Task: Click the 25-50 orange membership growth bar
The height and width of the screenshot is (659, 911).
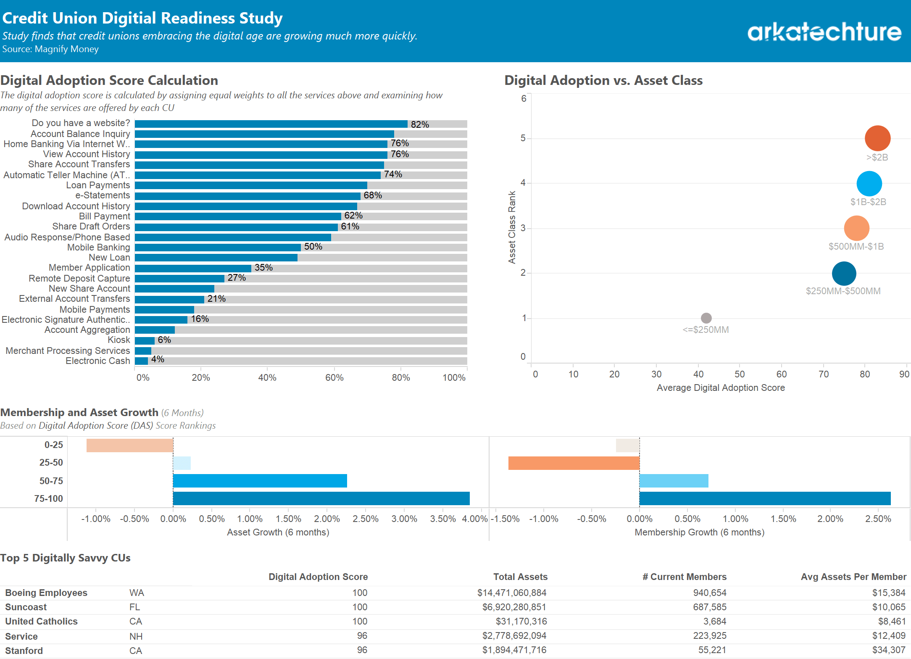Action: point(574,463)
